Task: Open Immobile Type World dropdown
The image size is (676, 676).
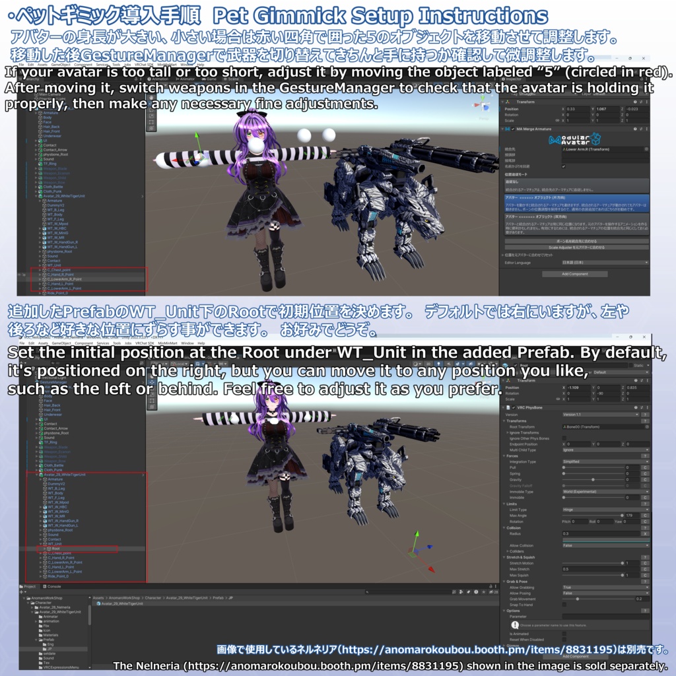Action: click(605, 492)
